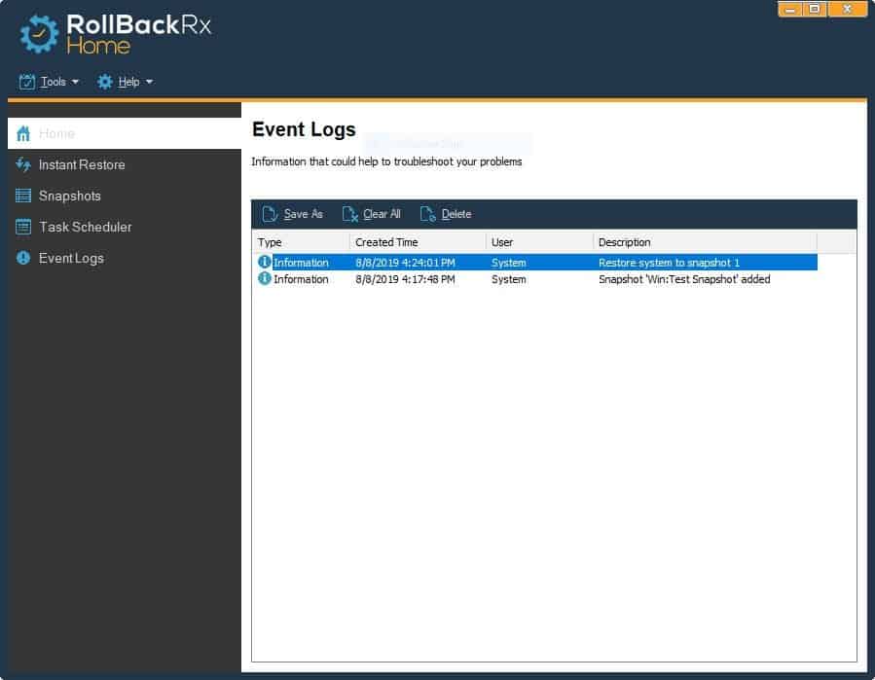Click info icon of the Restore system log row
Viewport: 875px width, 680px height.
(x=265, y=262)
